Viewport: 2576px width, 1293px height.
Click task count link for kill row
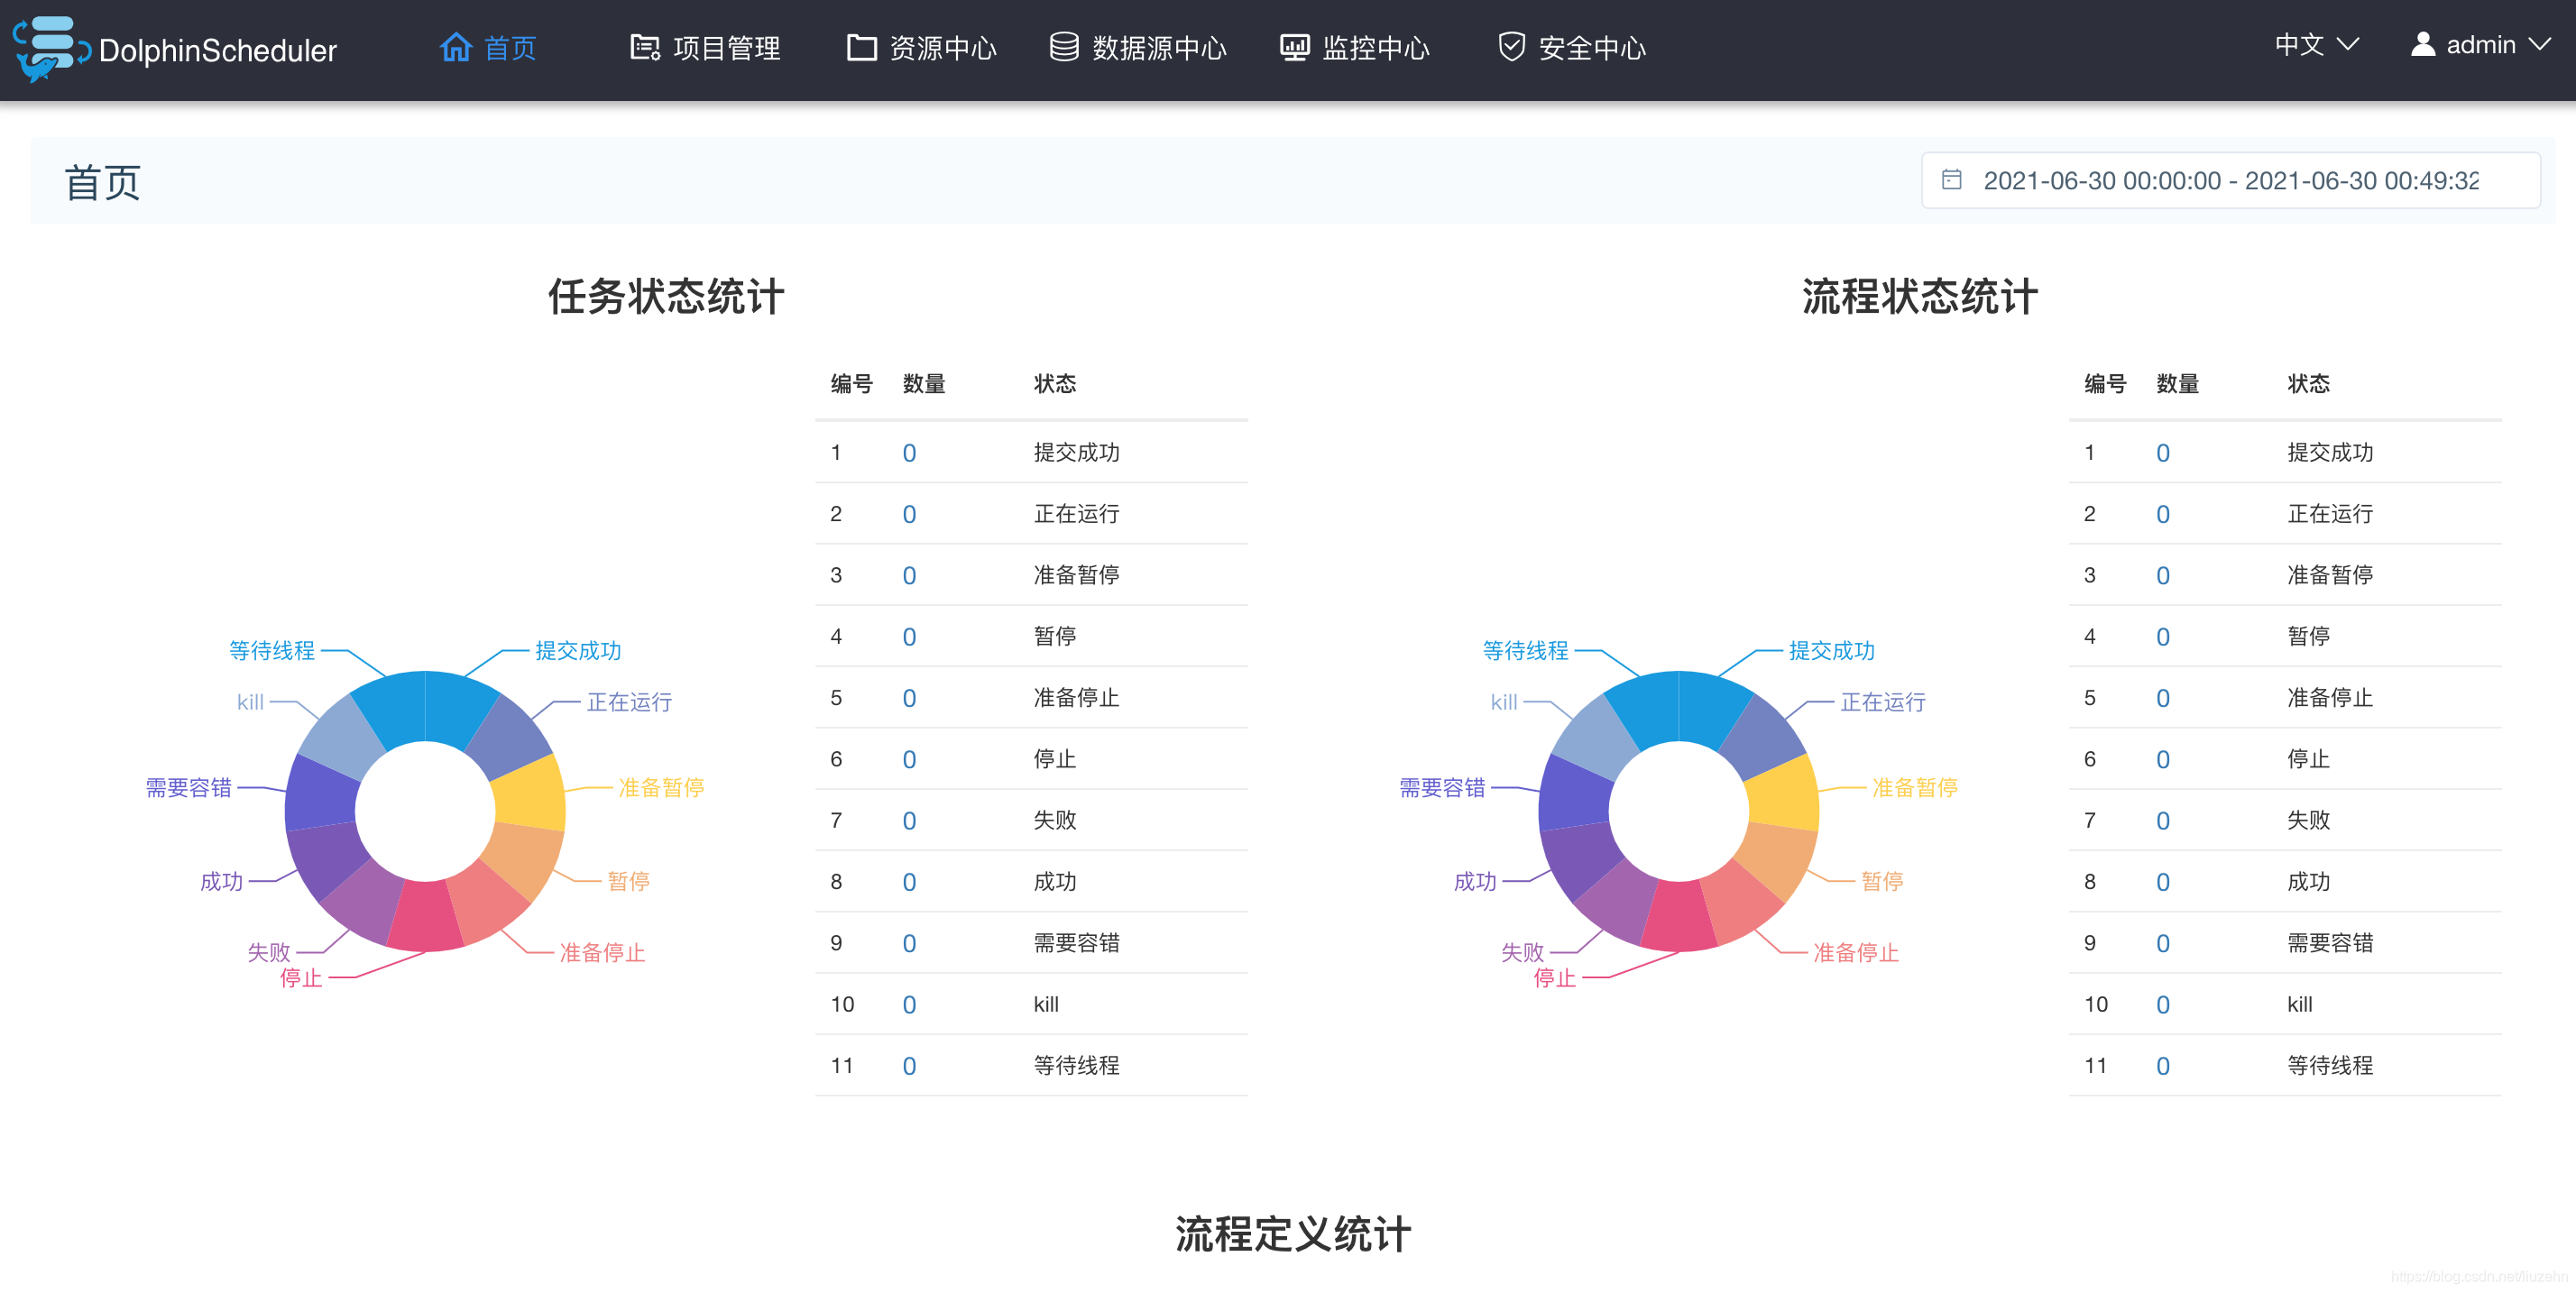(x=909, y=1005)
